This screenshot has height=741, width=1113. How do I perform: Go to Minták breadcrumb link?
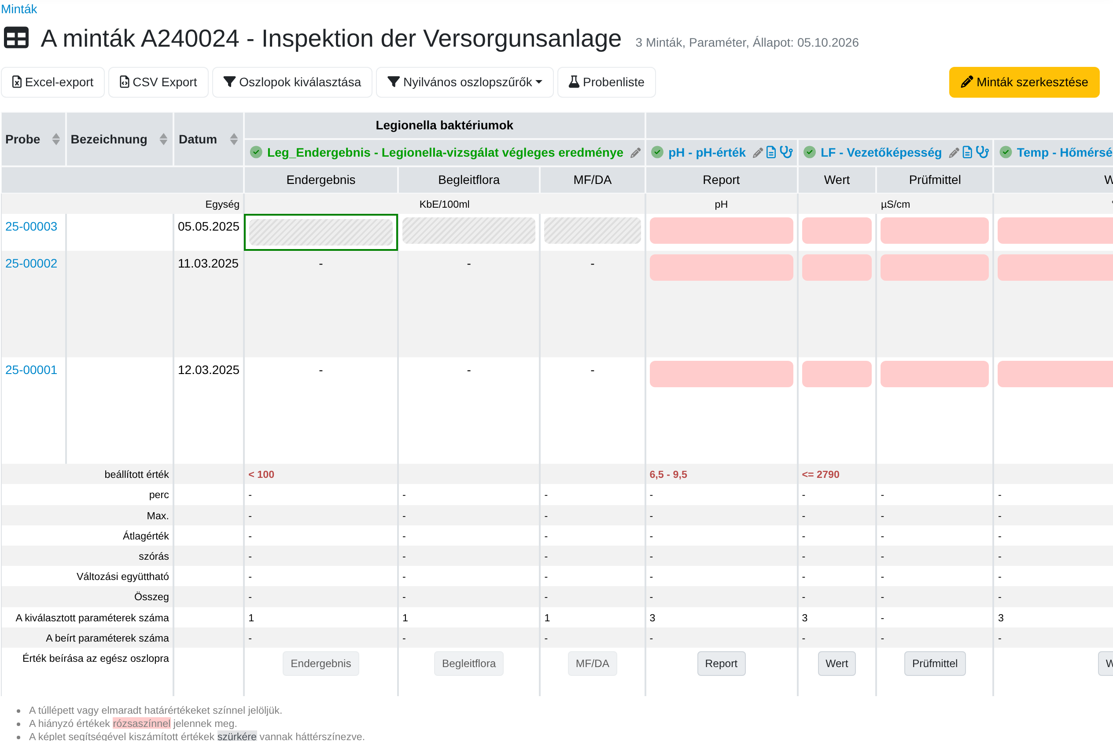point(19,9)
